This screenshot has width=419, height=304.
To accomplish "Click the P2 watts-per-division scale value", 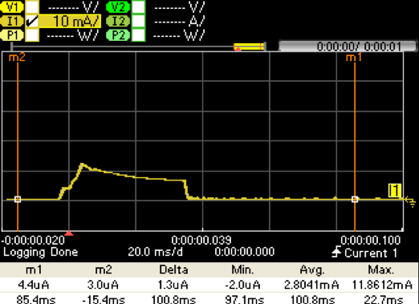I will 180,35.
